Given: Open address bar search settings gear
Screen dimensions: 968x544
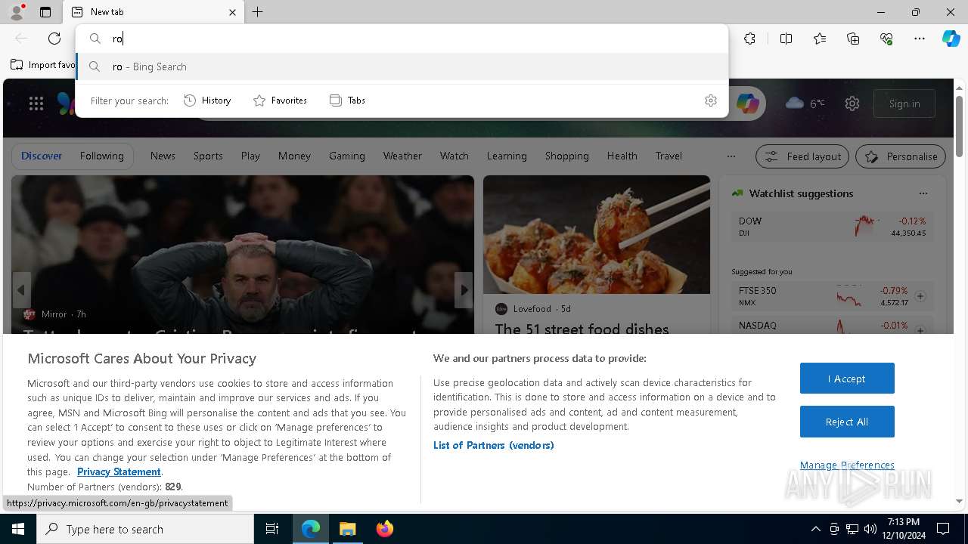Looking at the screenshot, I should pyautogui.click(x=710, y=100).
